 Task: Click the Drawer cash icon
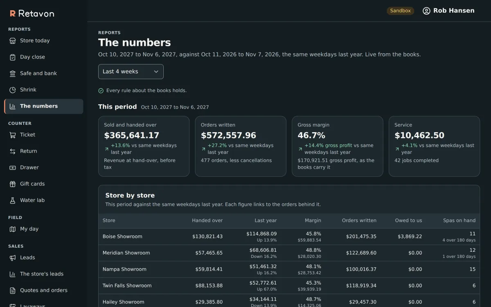tap(13, 167)
